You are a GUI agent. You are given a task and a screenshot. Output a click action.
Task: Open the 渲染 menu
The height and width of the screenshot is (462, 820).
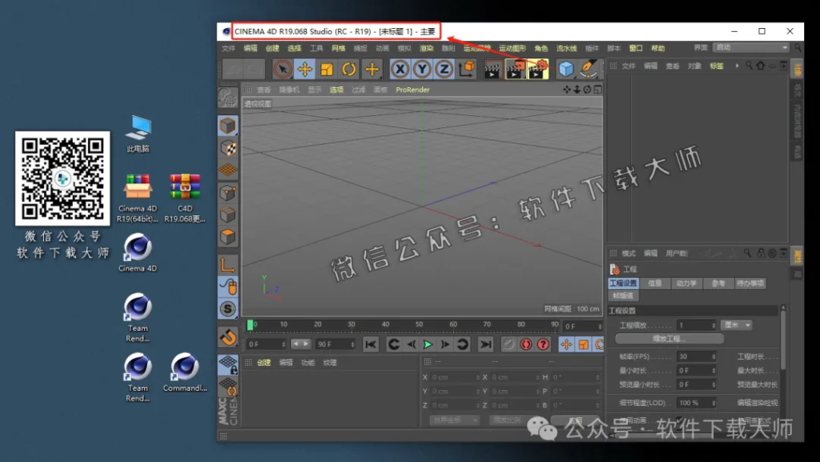[x=428, y=48]
